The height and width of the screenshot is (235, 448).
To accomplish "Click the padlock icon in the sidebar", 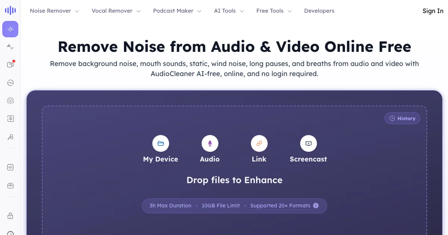I will click(x=10, y=216).
